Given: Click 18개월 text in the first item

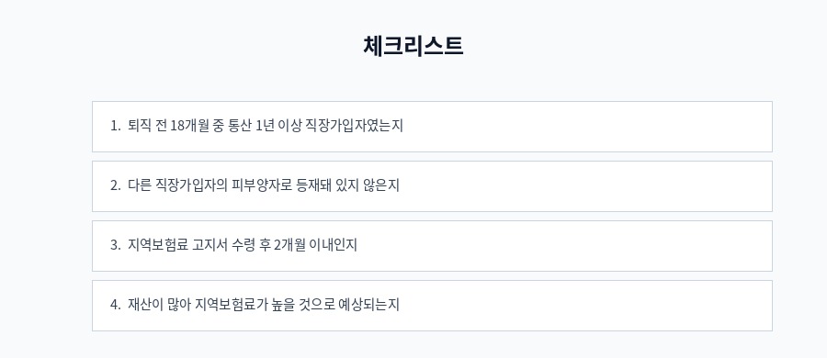Looking at the screenshot, I should coord(191,126).
